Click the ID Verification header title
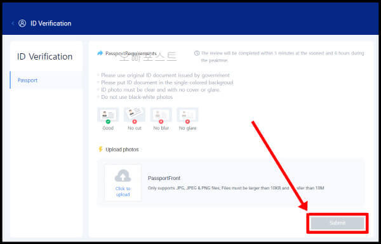The image size is (381, 244). [51, 23]
